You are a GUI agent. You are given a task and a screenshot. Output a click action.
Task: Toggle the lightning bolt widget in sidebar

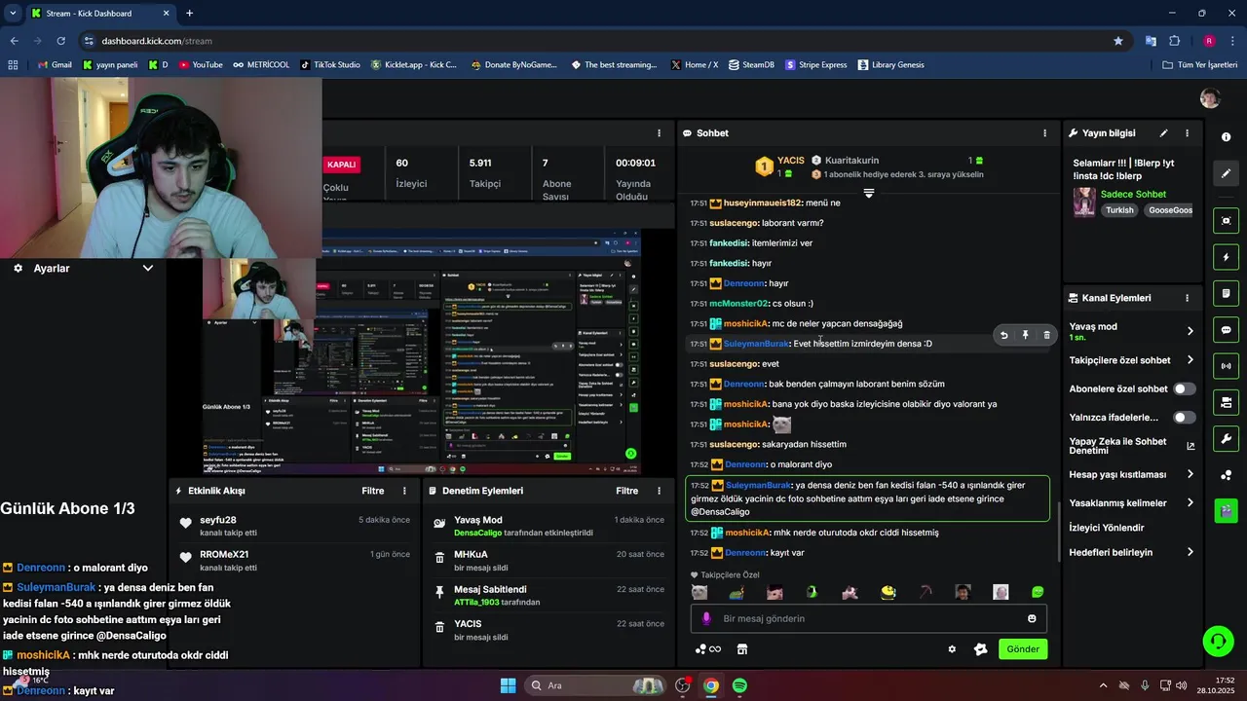pos(1227,258)
